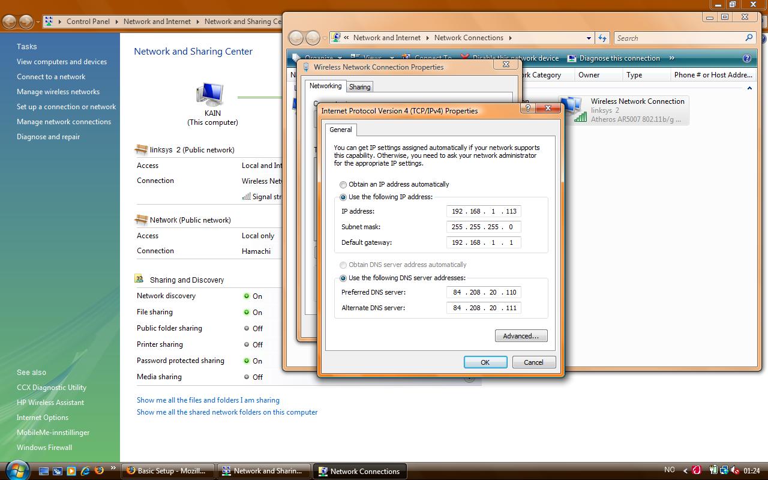Open Internet Explorer from the quick launch bar
The height and width of the screenshot is (480, 768).
click(85, 471)
